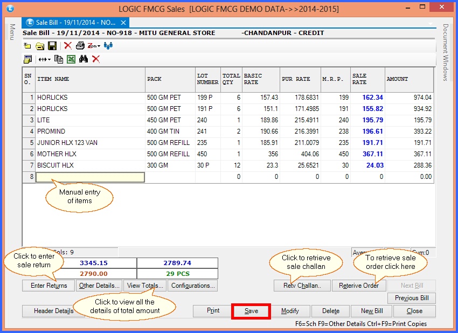Image resolution: width=458 pixels, height=333 pixels.
Task: Select the calculator icon on second toolbar row
Action: pyautogui.click(x=27, y=58)
